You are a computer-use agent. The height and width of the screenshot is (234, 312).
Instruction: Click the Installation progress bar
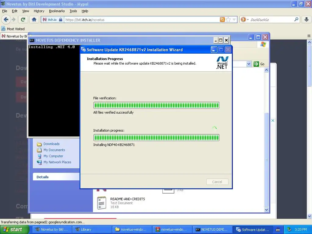[156, 137]
